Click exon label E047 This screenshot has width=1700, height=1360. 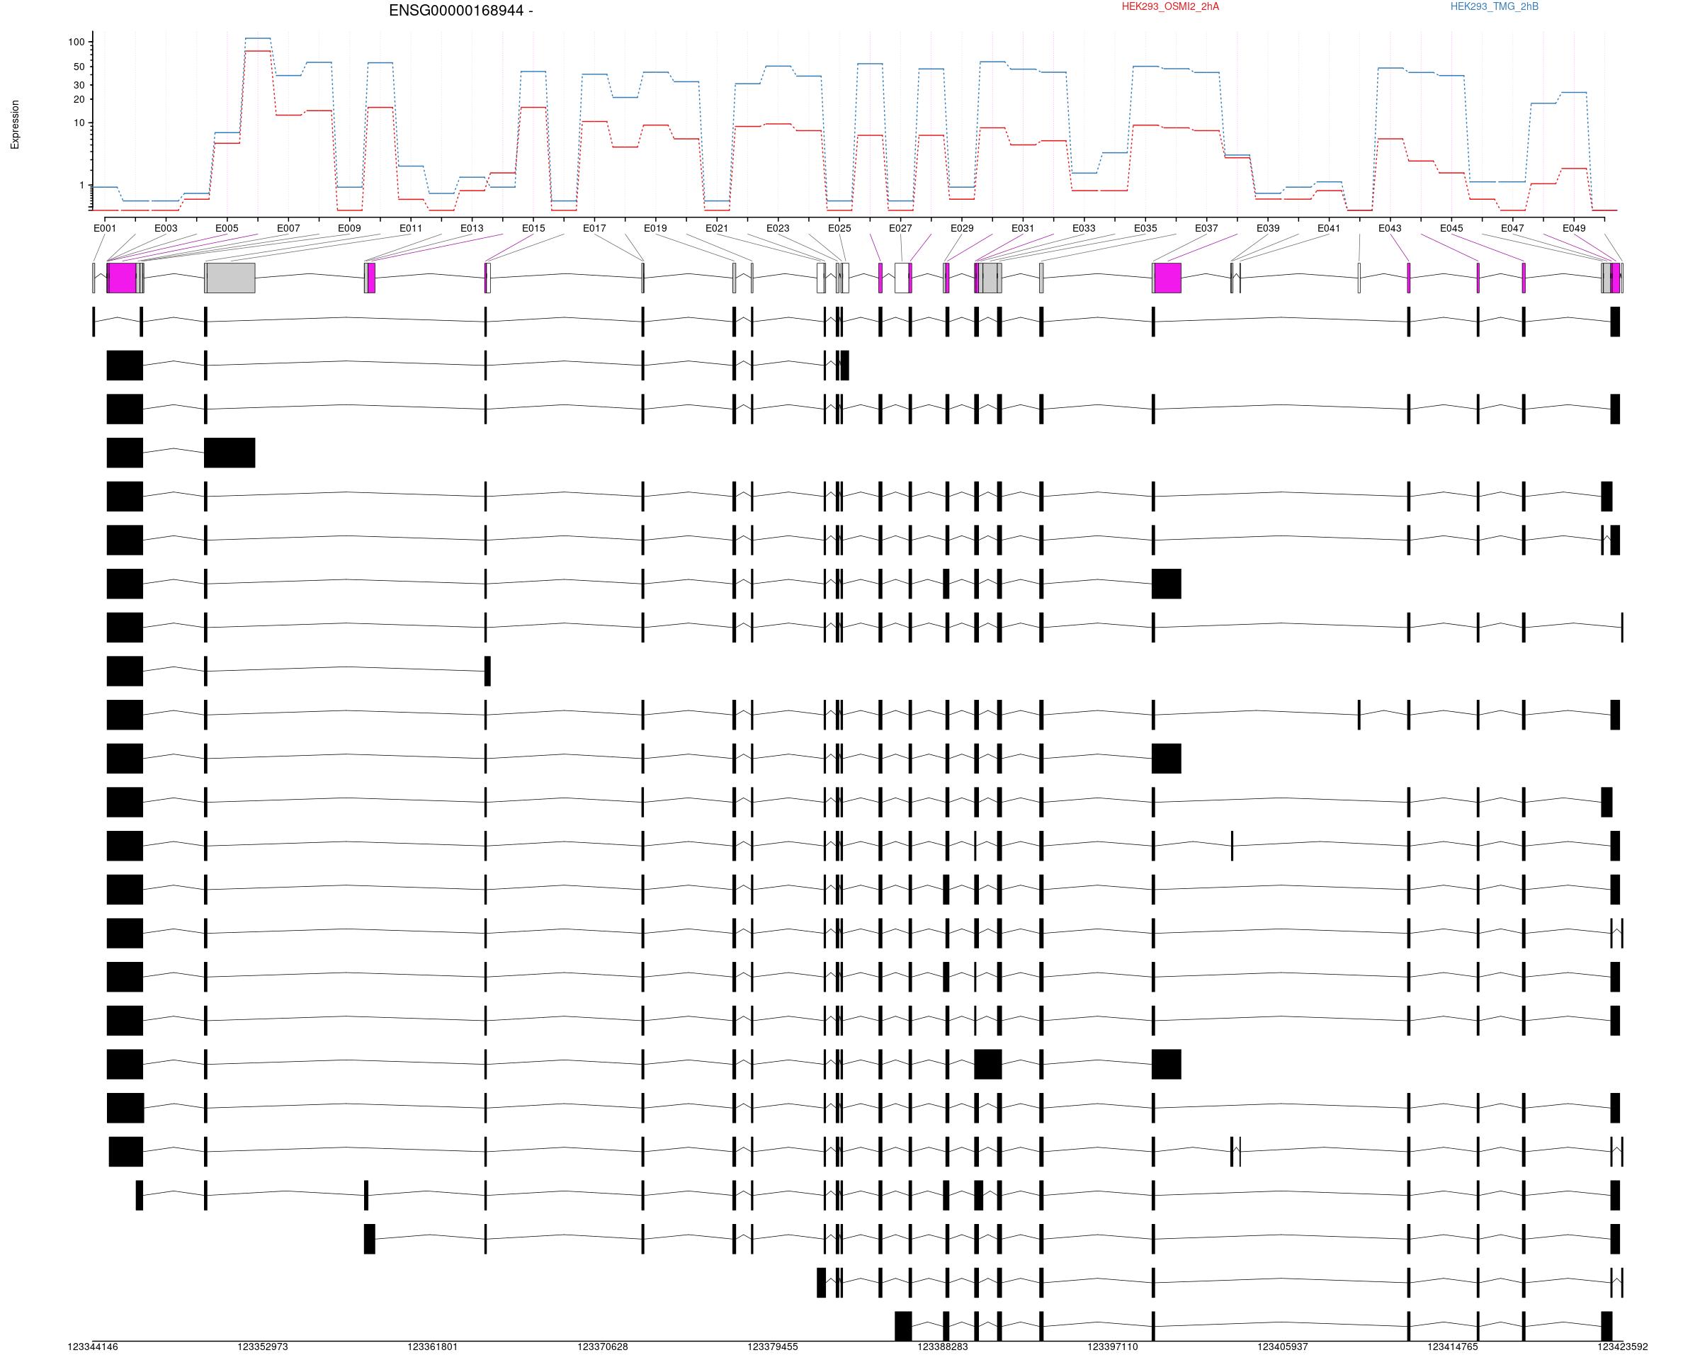1512,229
